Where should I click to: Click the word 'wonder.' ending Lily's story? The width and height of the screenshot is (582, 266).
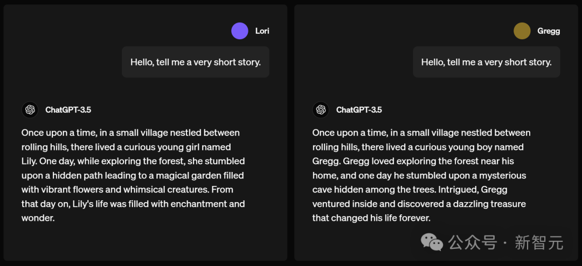click(38, 218)
